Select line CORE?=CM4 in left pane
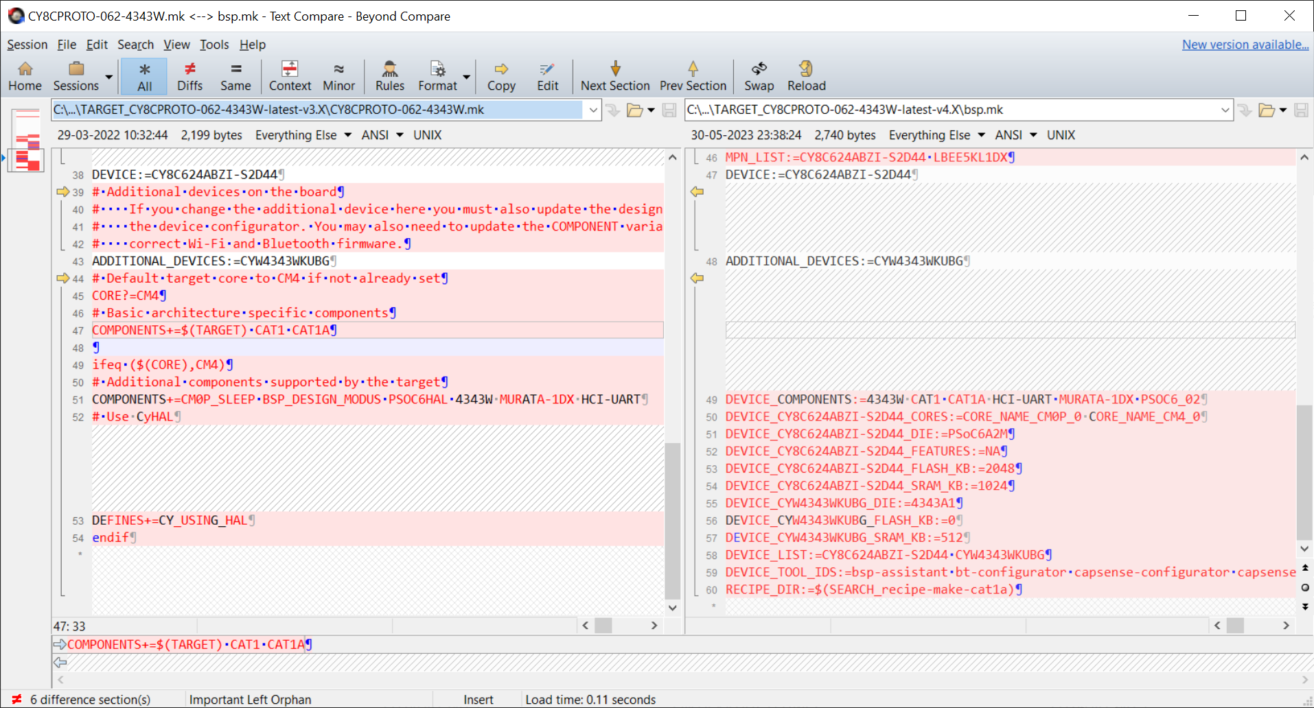 (378, 296)
